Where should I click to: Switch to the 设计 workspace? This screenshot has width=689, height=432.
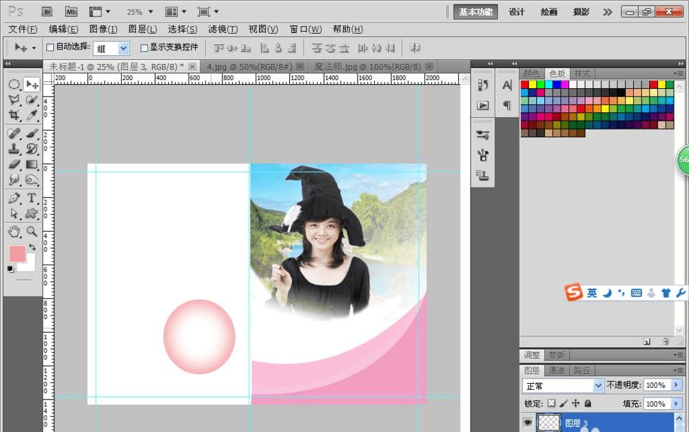pyautogui.click(x=517, y=12)
